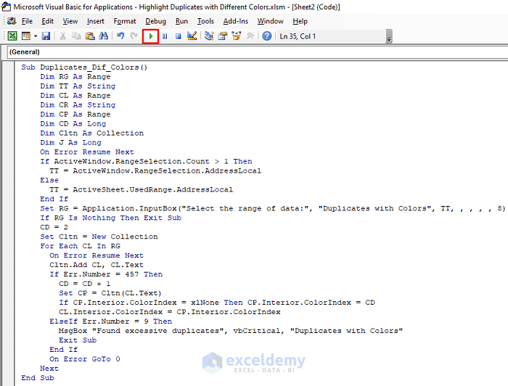Open the Run menu

(181, 21)
